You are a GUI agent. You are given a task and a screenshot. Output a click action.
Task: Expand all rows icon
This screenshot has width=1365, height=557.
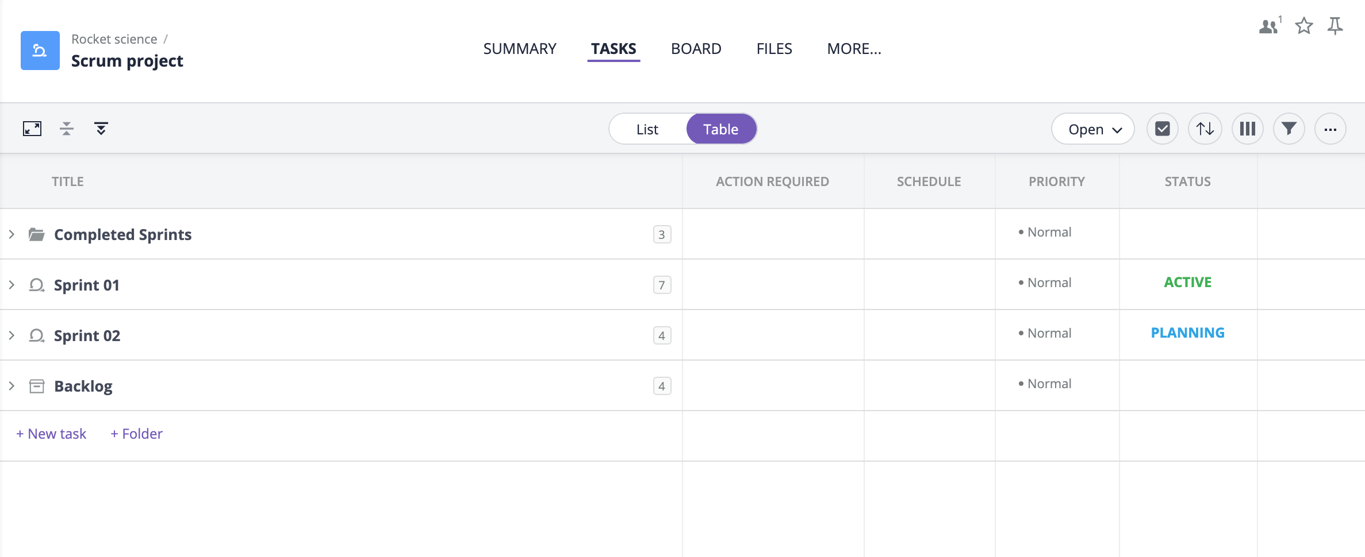101,129
